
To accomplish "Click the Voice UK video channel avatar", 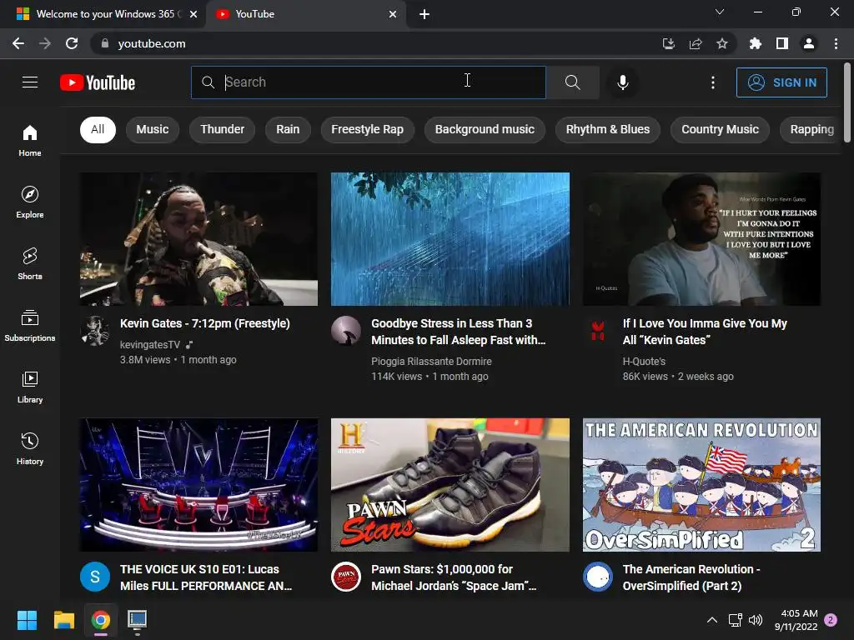I will click(95, 577).
